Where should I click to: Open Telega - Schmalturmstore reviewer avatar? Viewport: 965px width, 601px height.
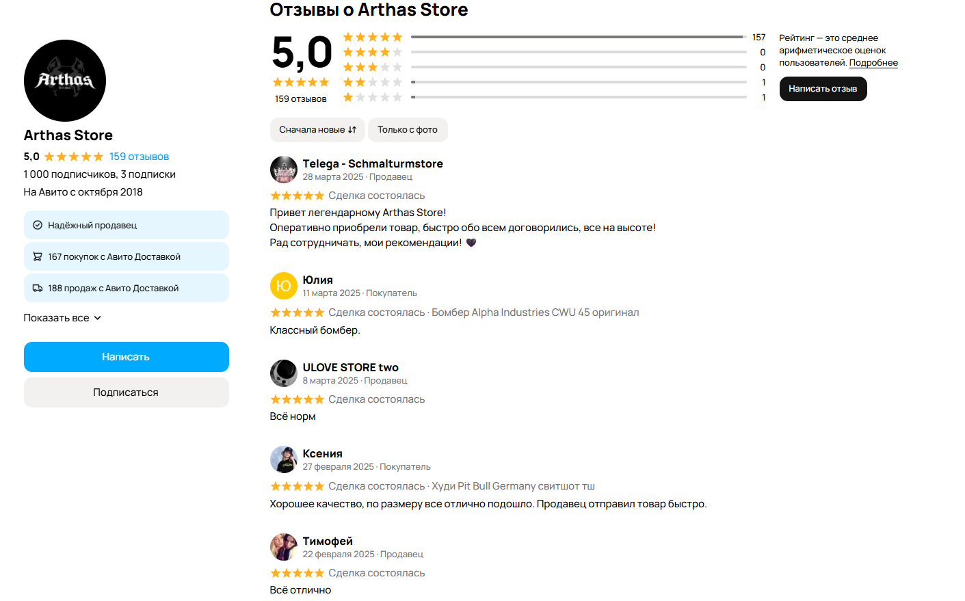pos(283,170)
